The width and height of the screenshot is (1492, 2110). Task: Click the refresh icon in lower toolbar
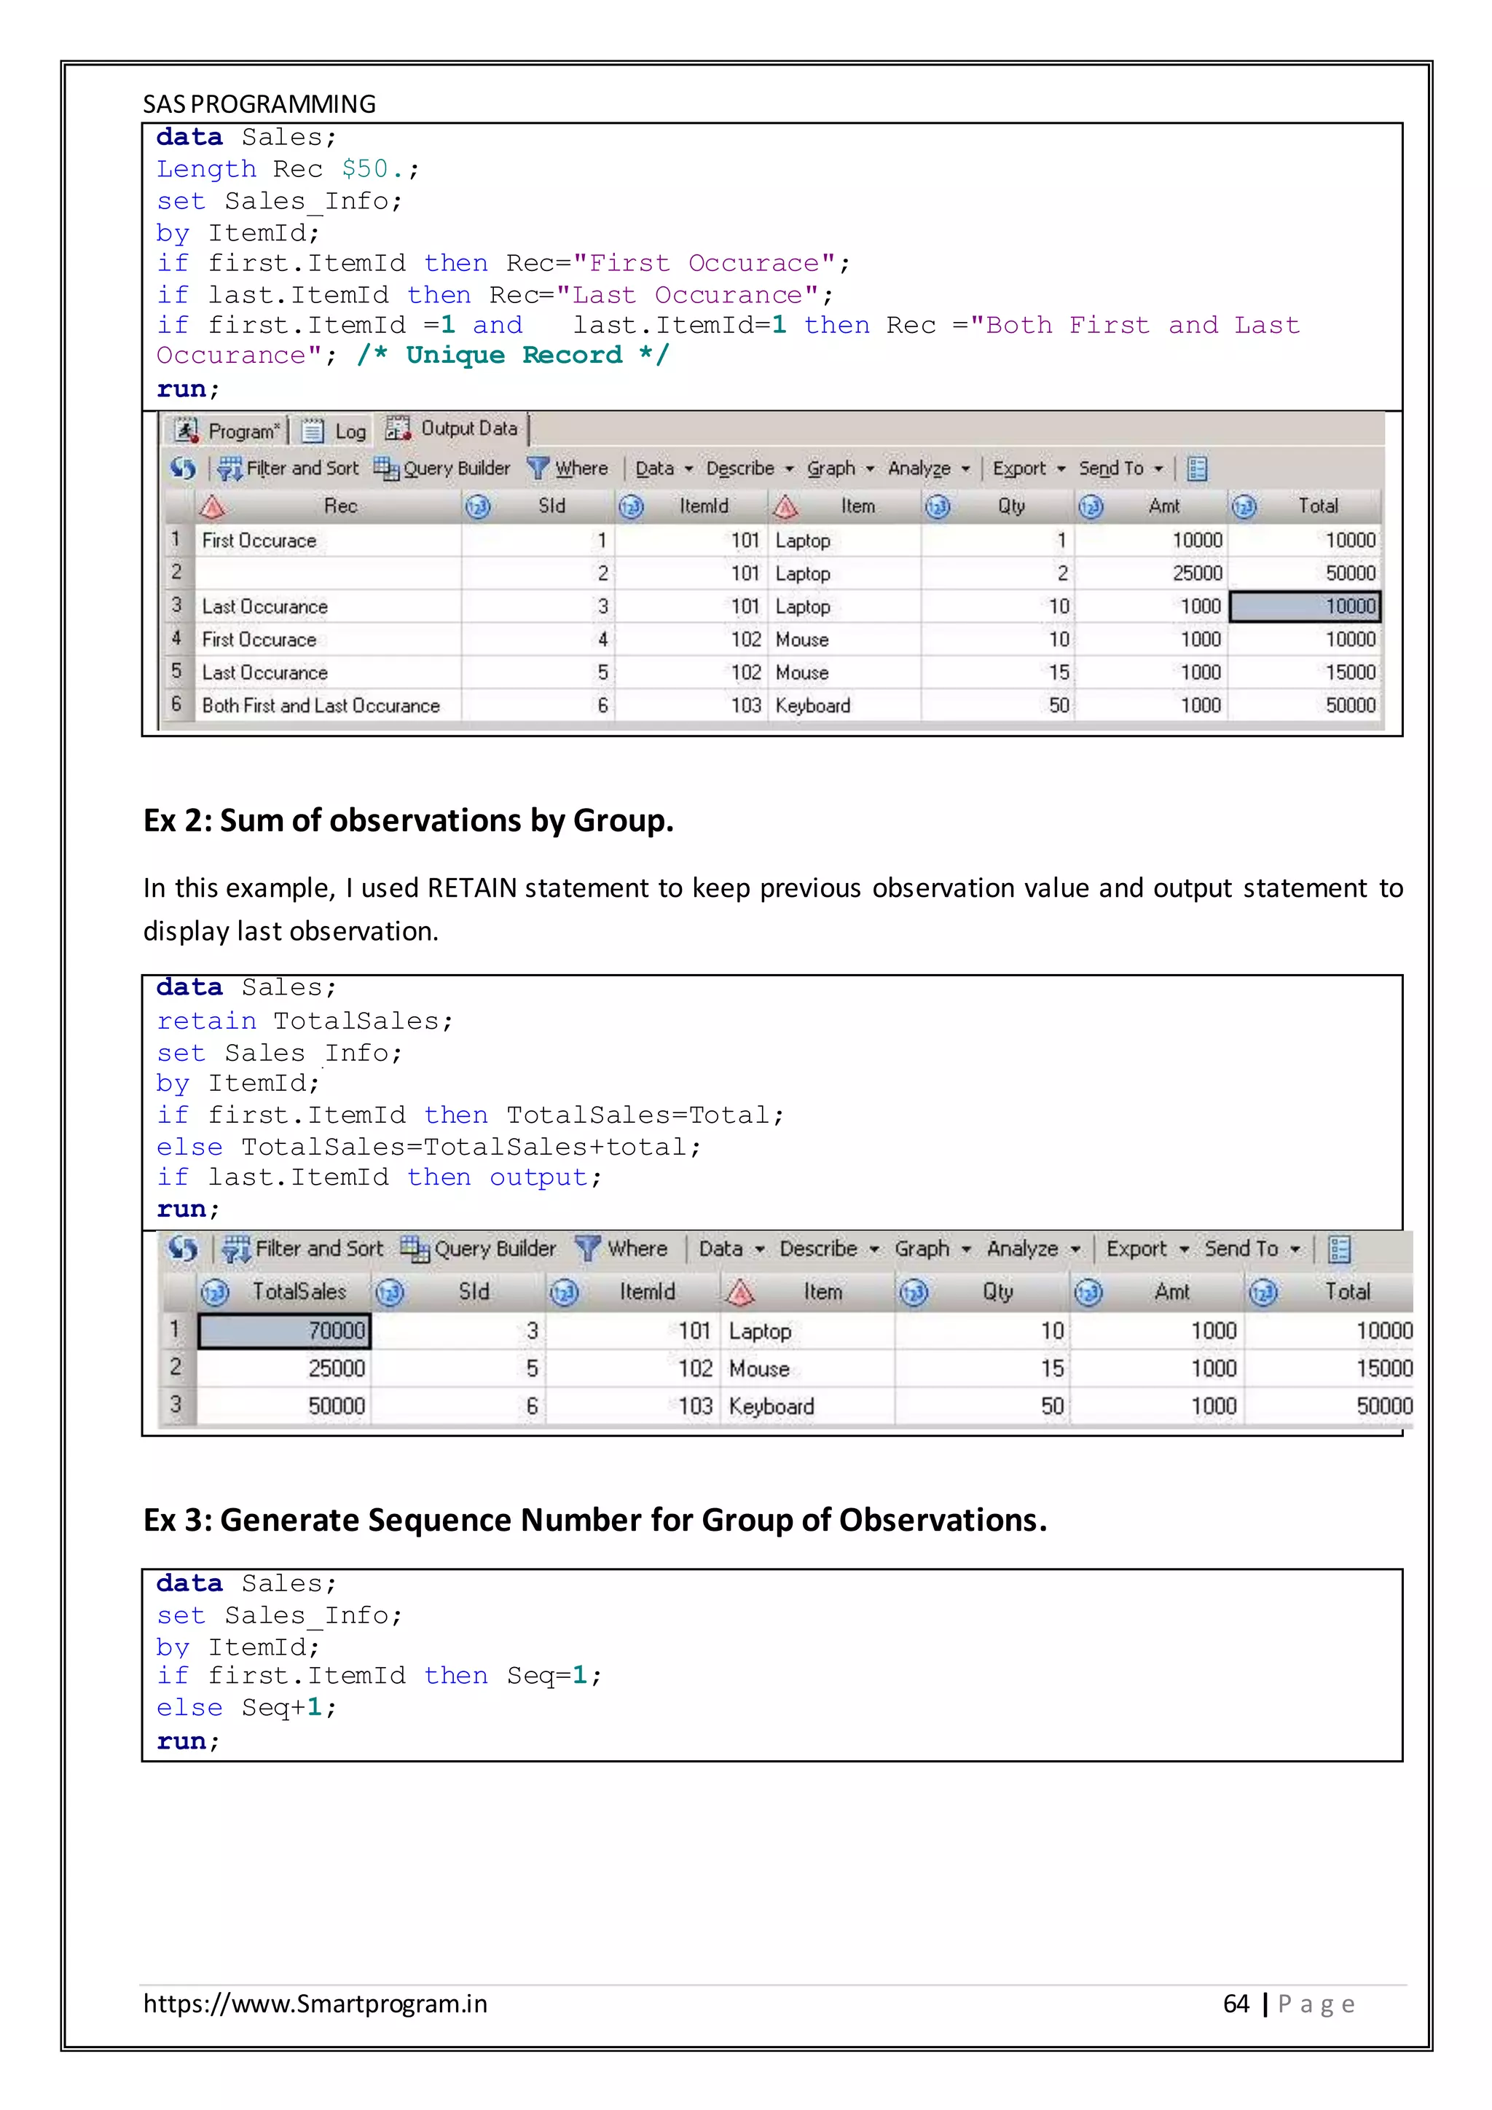[183, 1249]
